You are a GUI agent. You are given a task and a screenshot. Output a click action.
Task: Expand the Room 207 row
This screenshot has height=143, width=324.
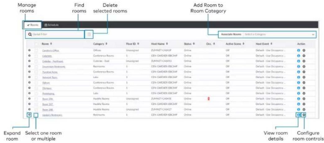29,104
